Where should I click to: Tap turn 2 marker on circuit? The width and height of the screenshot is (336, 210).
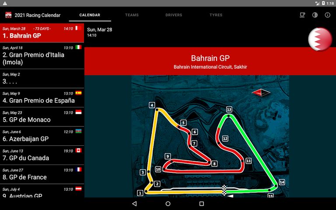157,184
